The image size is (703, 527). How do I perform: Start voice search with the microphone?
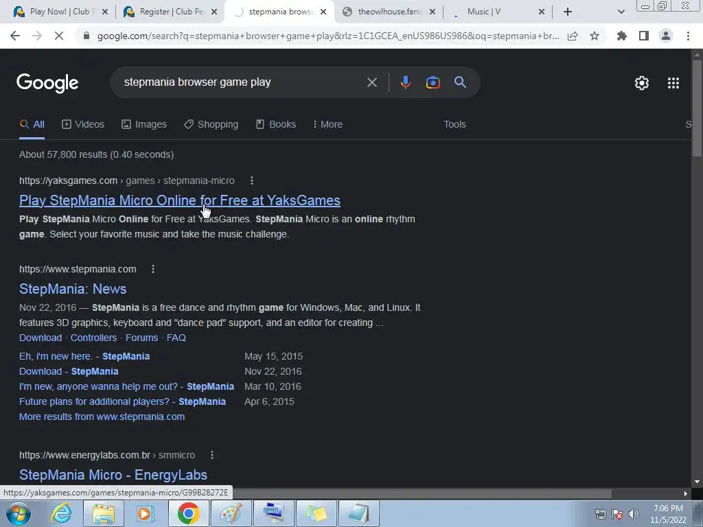click(405, 82)
